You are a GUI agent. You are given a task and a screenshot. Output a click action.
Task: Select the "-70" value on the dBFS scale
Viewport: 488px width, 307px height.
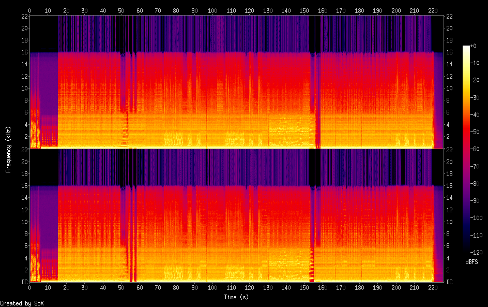pyautogui.click(x=475, y=166)
